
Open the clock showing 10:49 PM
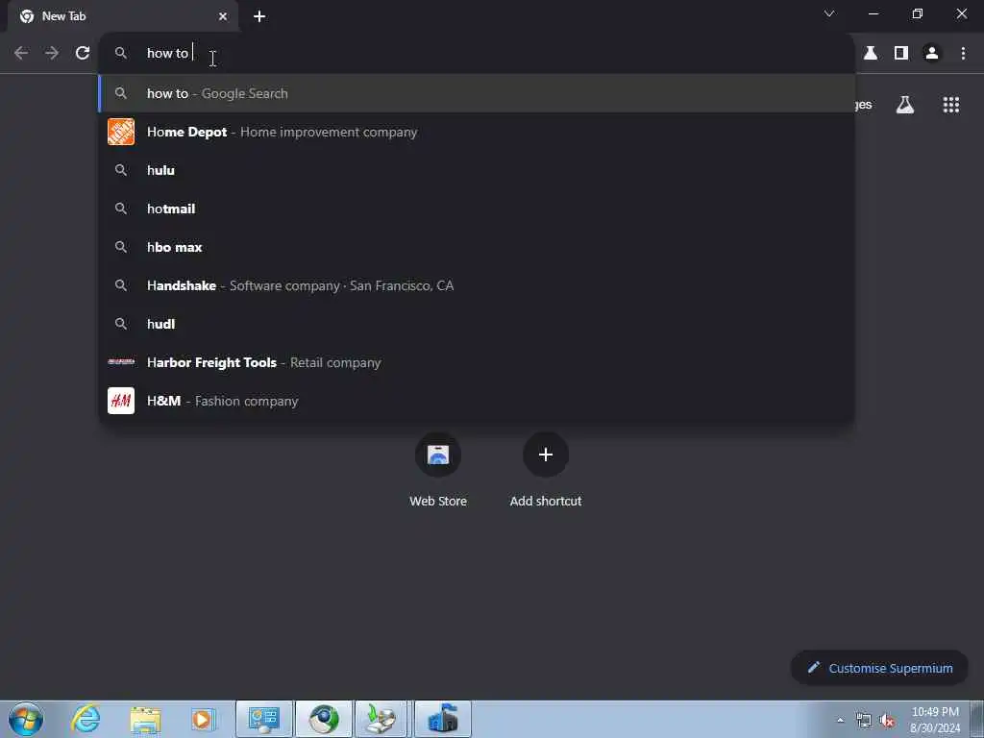tap(935, 720)
